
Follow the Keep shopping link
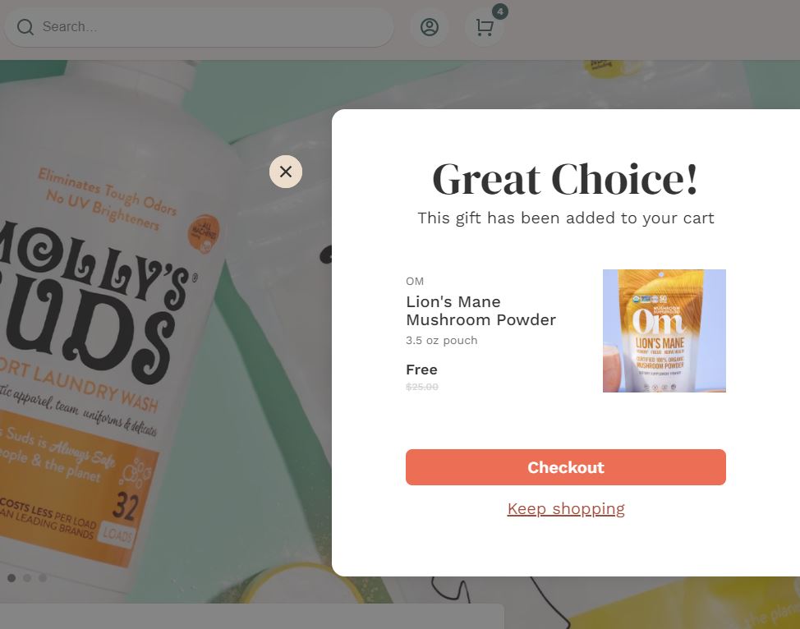(x=566, y=508)
